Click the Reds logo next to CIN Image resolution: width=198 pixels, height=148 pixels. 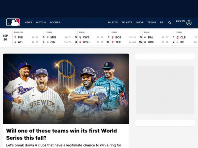48,42
